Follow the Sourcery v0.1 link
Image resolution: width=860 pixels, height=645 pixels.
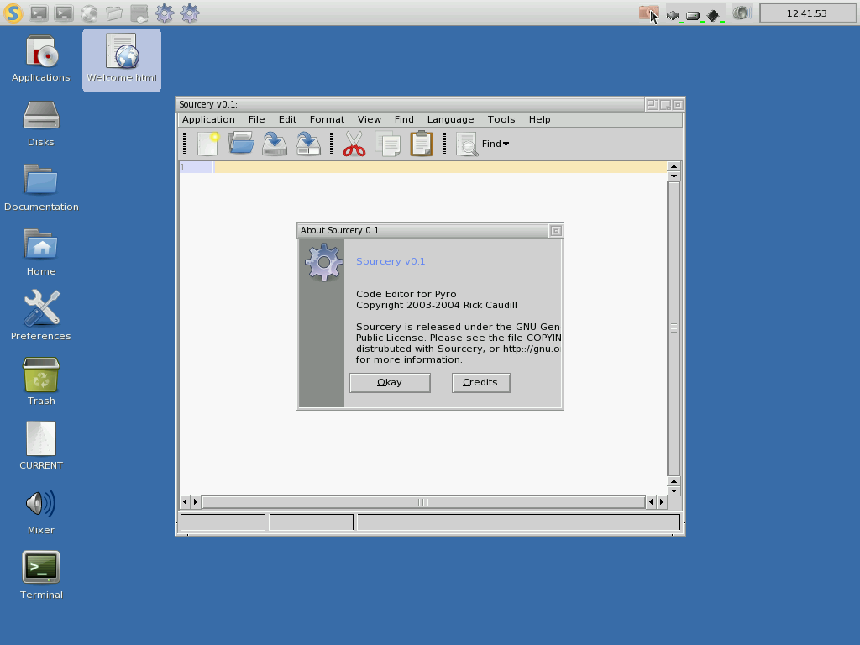pos(391,261)
